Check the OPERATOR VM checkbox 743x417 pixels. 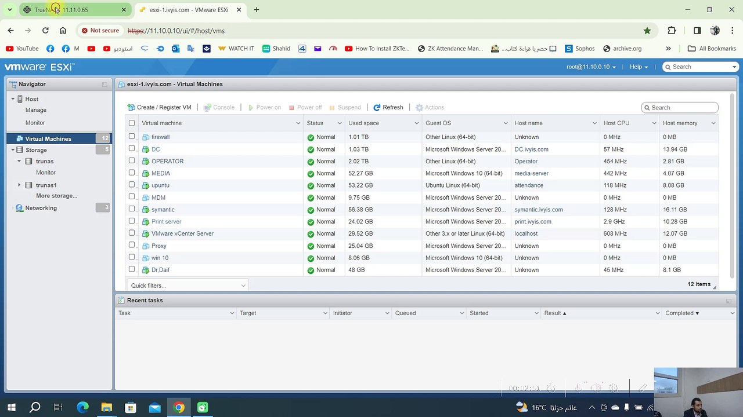[x=132, y=161]
